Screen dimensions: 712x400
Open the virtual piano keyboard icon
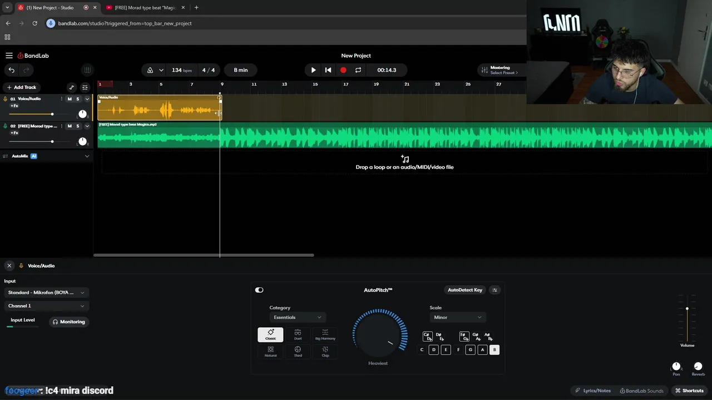click(x=87, y=70)
